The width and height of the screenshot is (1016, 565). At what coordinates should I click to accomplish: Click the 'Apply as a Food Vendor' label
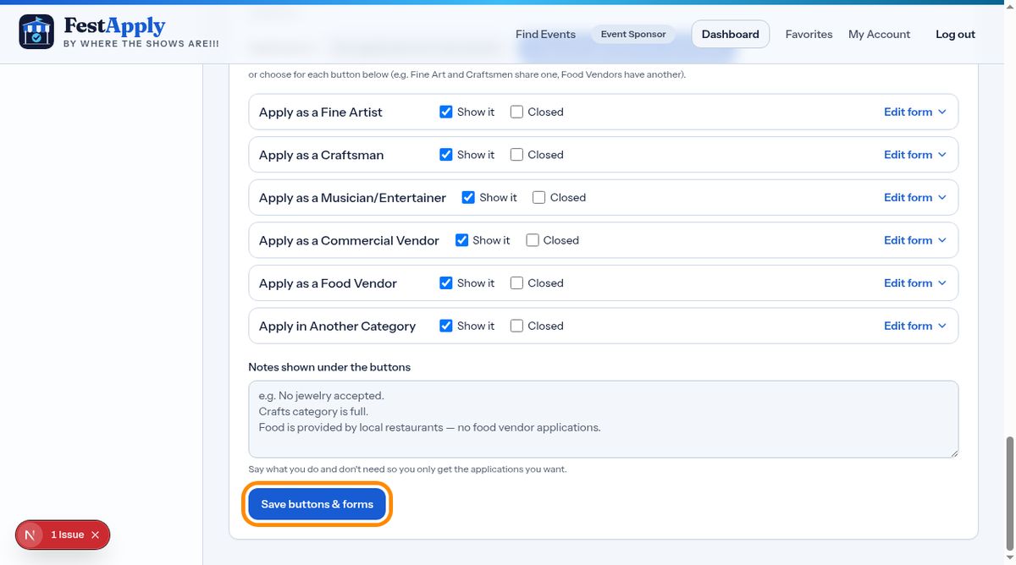328,283
